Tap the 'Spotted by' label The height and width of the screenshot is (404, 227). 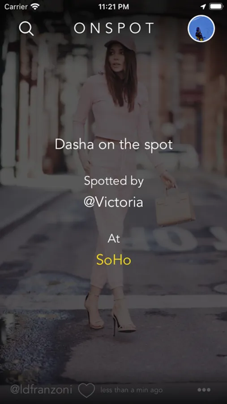tap(114, 181)
